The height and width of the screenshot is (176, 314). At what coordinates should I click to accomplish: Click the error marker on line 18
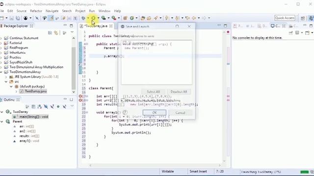(x=80, y=100)
